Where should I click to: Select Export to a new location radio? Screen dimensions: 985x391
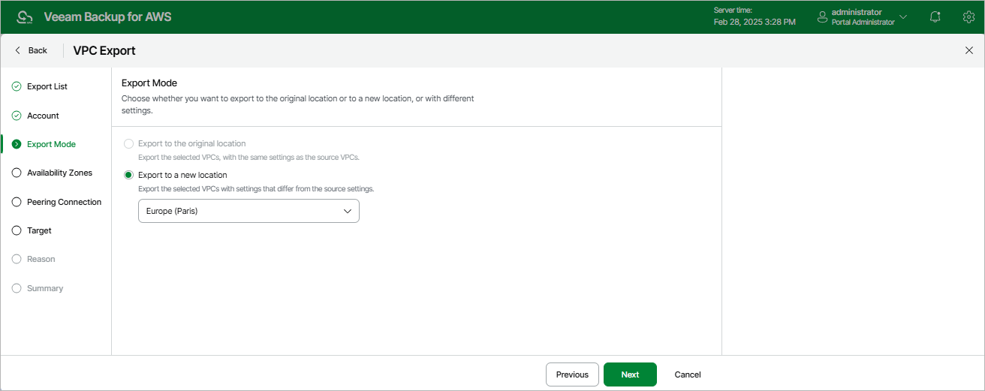(x=128, y=175)
